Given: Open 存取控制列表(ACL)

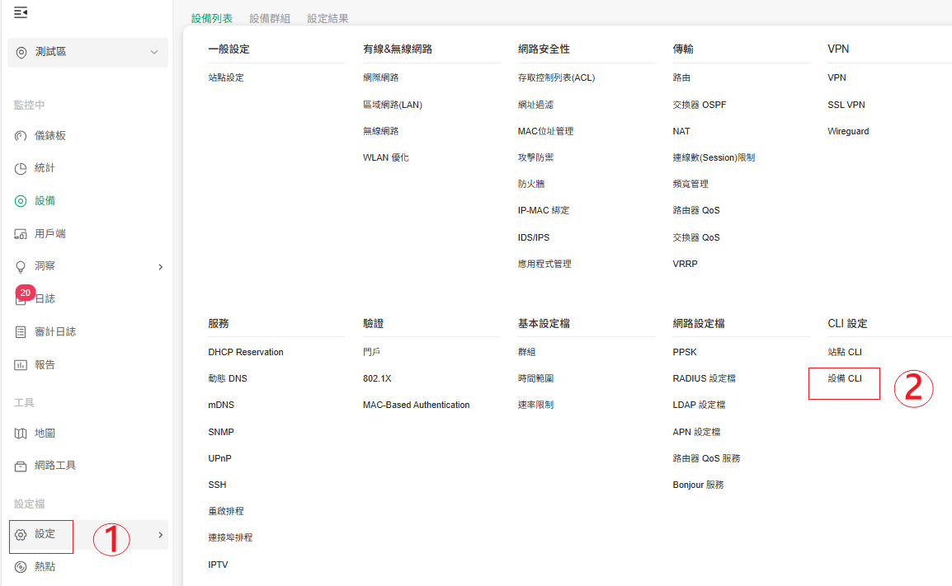Looking at the screenshot, I should 556,77.
